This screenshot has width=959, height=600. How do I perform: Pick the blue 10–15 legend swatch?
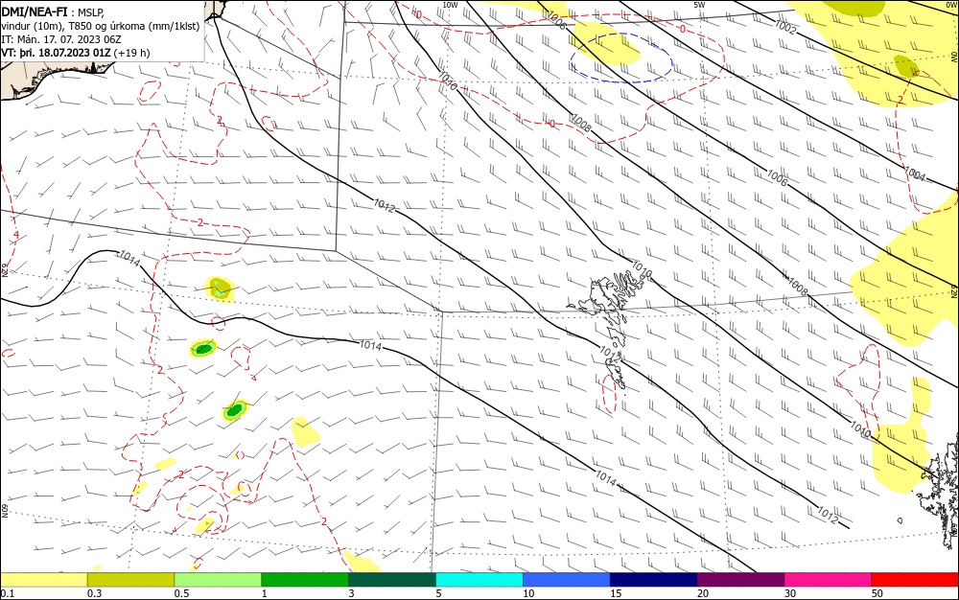567,580
